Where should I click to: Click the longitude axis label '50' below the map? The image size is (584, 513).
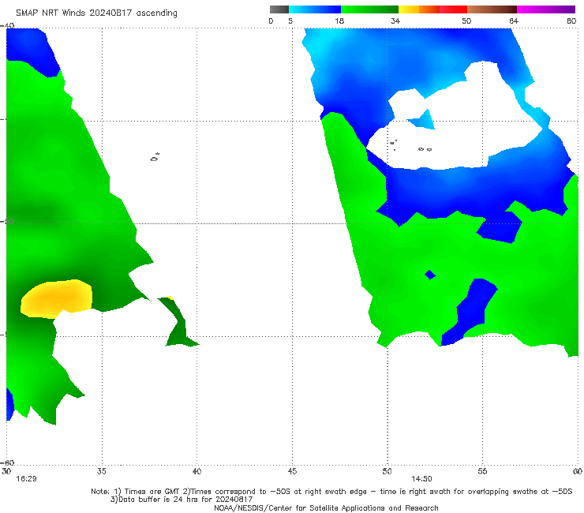[x=387, y=471]
